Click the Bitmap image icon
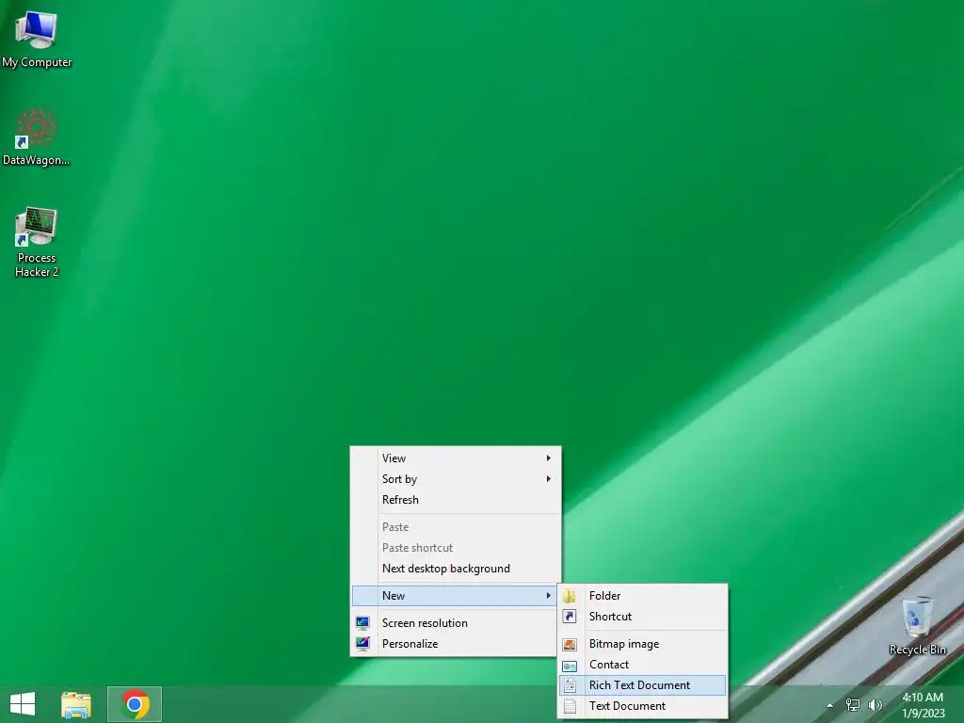Viewport: 964px width, 723px height. pos(570,644)
